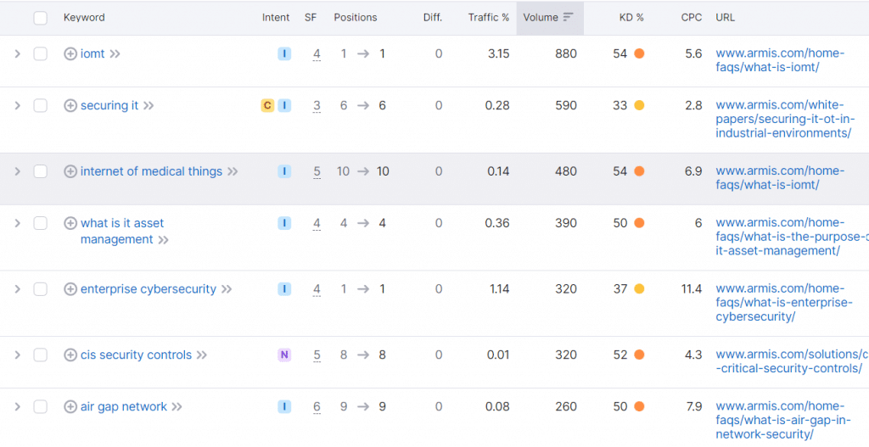Click Navigational intent badge for cis security controls

284,355
